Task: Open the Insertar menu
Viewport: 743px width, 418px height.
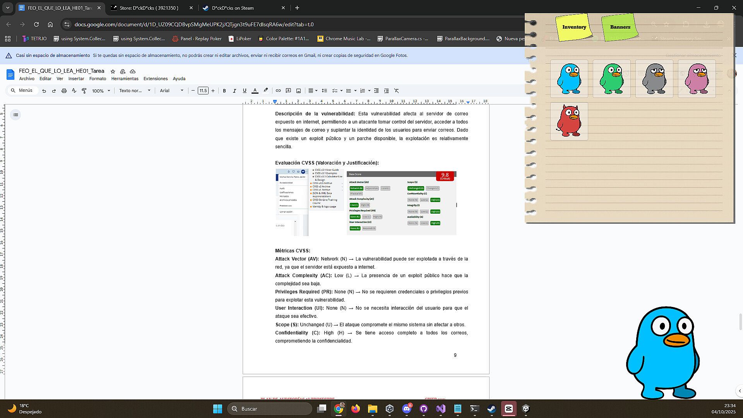Action: (76, 79)
